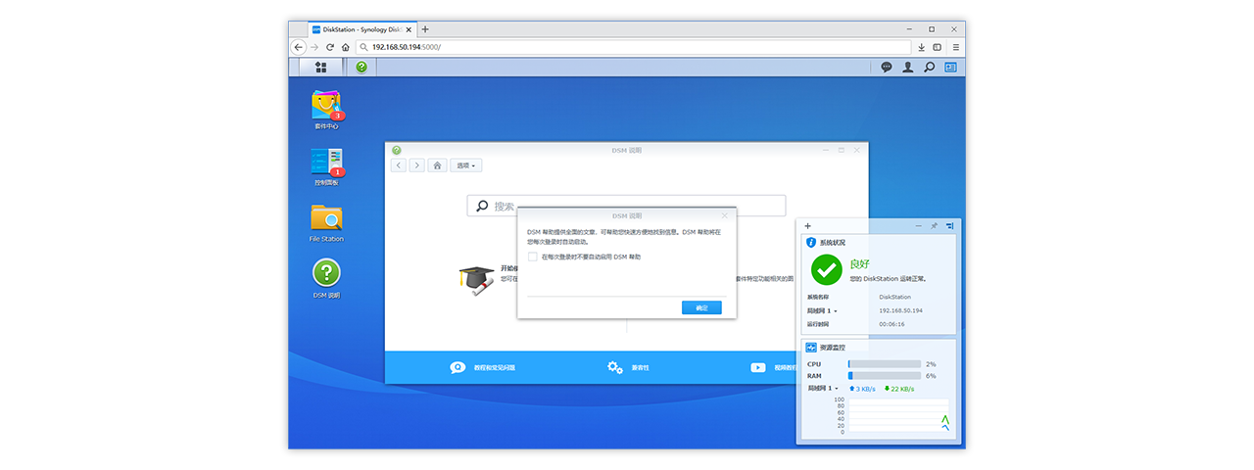Open 控制面板 desktop icon

(x=326, y=166)
